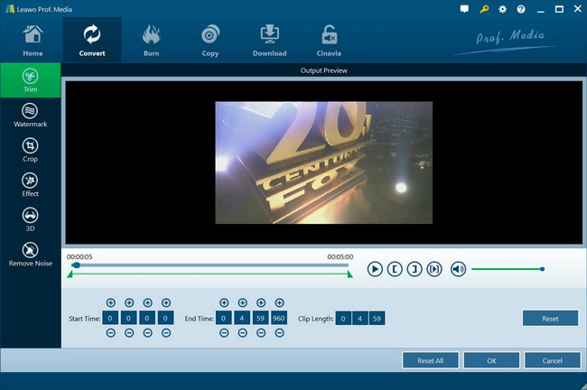Set trim start point with left bracket

coord(395,269)
